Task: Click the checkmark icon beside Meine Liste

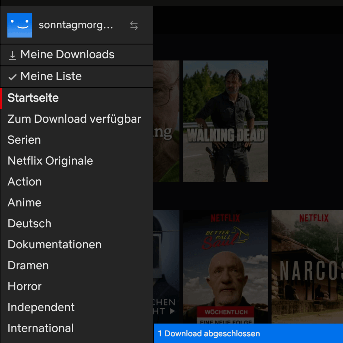Action: tap(12, 77)
